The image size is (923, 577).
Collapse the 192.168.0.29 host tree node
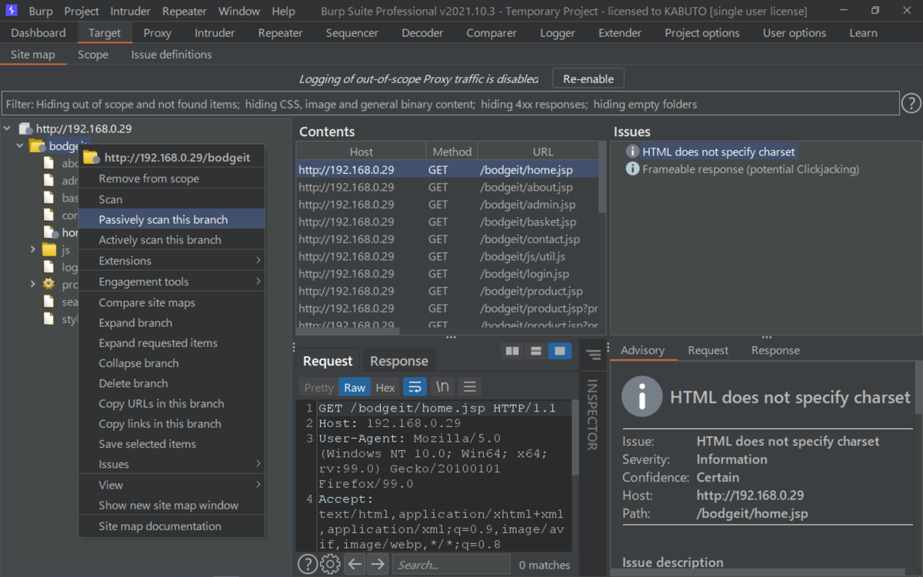tap(8, 128)
